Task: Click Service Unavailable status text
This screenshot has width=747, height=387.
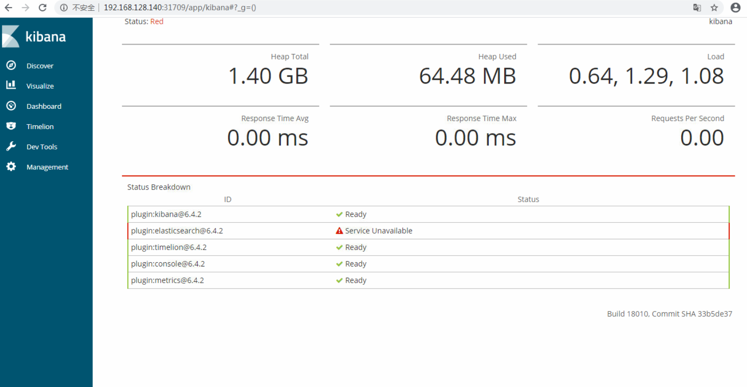Action: (378, 231)
